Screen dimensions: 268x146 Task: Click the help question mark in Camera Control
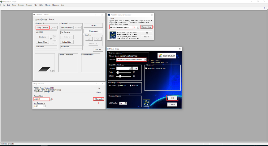(x=96, y=15)
